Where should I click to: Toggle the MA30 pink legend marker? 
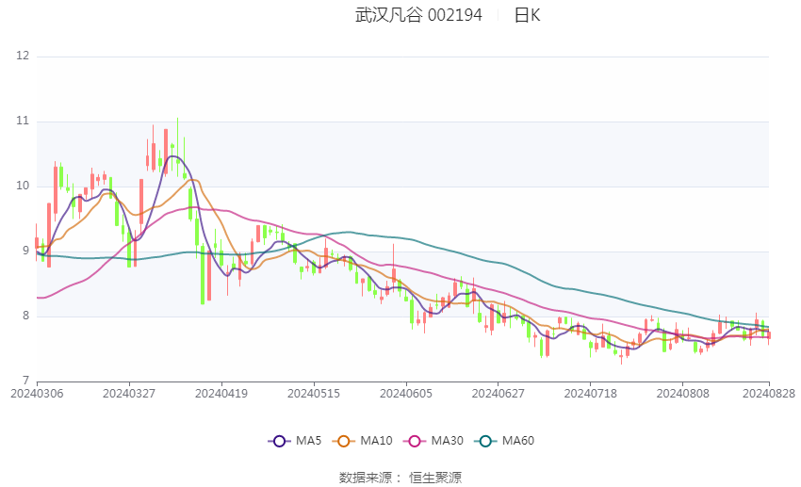click(x=415, y=441)
